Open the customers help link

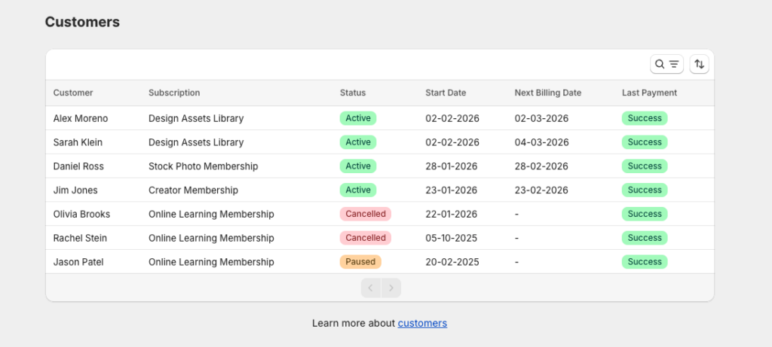[422, 323]
